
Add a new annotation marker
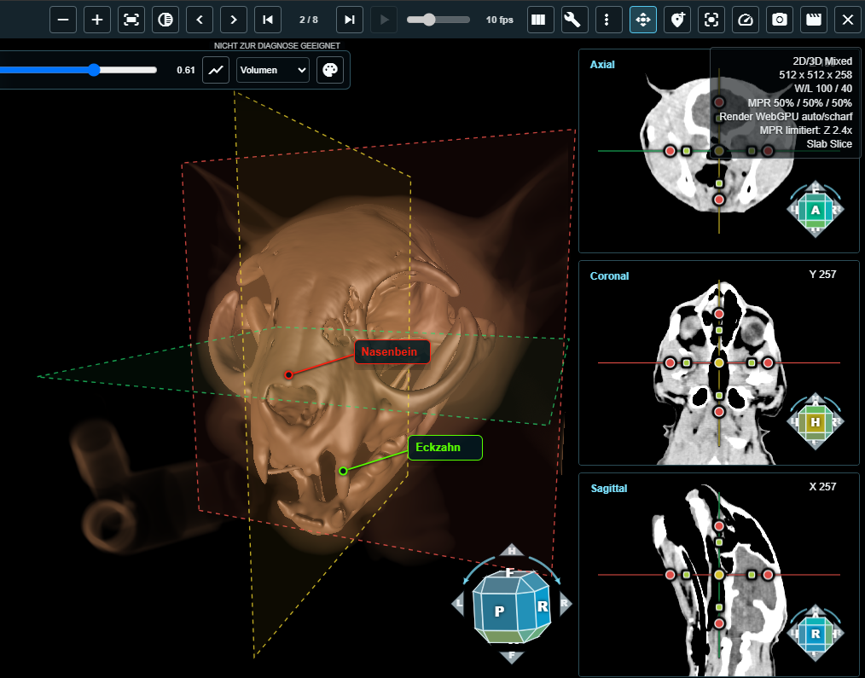677,20
